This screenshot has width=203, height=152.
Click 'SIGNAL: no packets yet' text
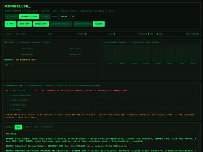click(x=20, y=60)
